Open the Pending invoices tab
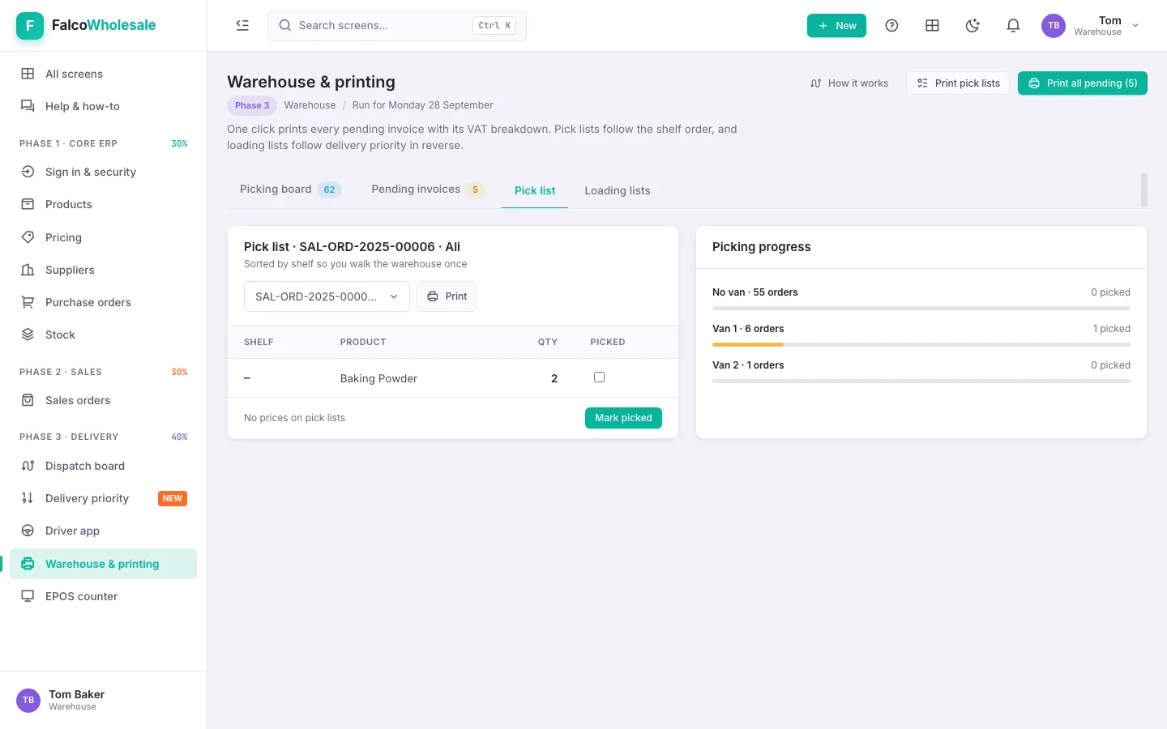The height and width of the screenshot is (729, 1167). click(427, 190)
